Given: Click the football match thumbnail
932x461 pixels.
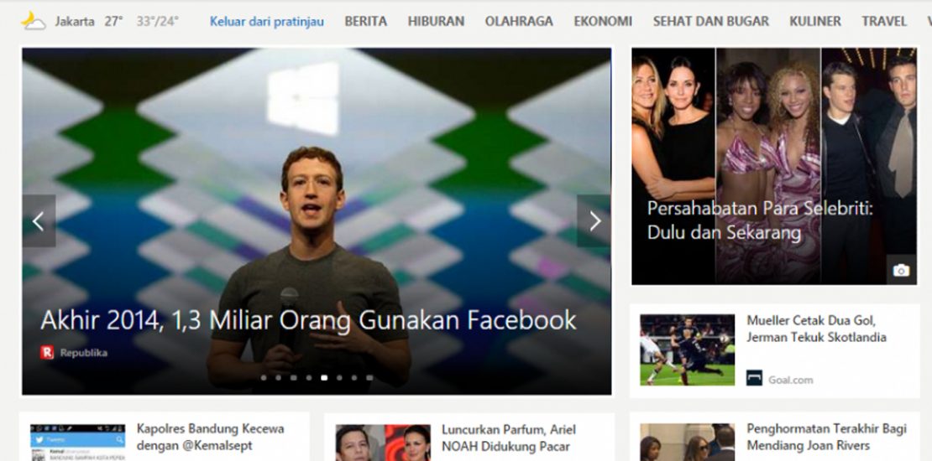Looking at the screenshot, I should (687, 350).
